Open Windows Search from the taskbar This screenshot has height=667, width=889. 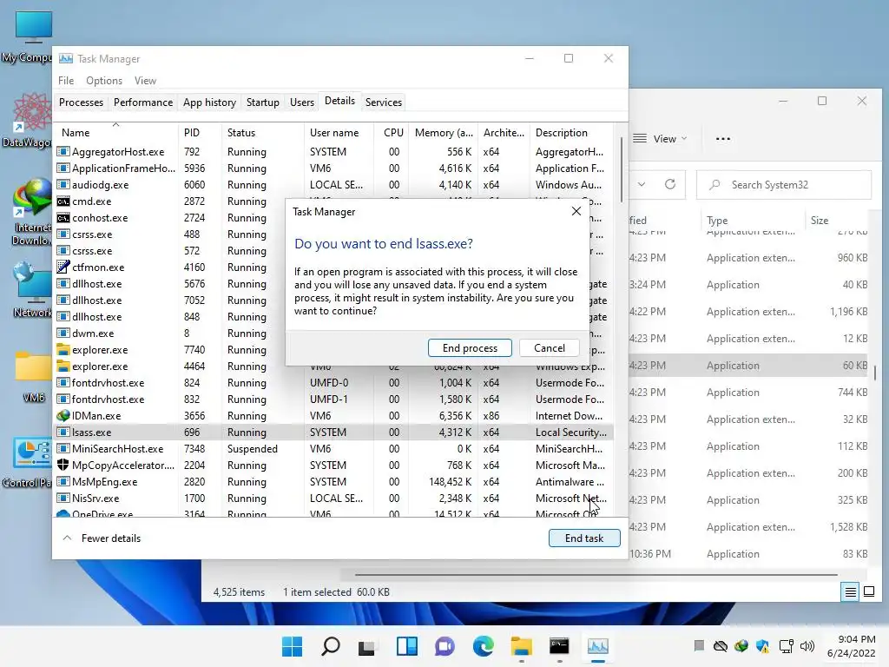[x=331, y=645]
